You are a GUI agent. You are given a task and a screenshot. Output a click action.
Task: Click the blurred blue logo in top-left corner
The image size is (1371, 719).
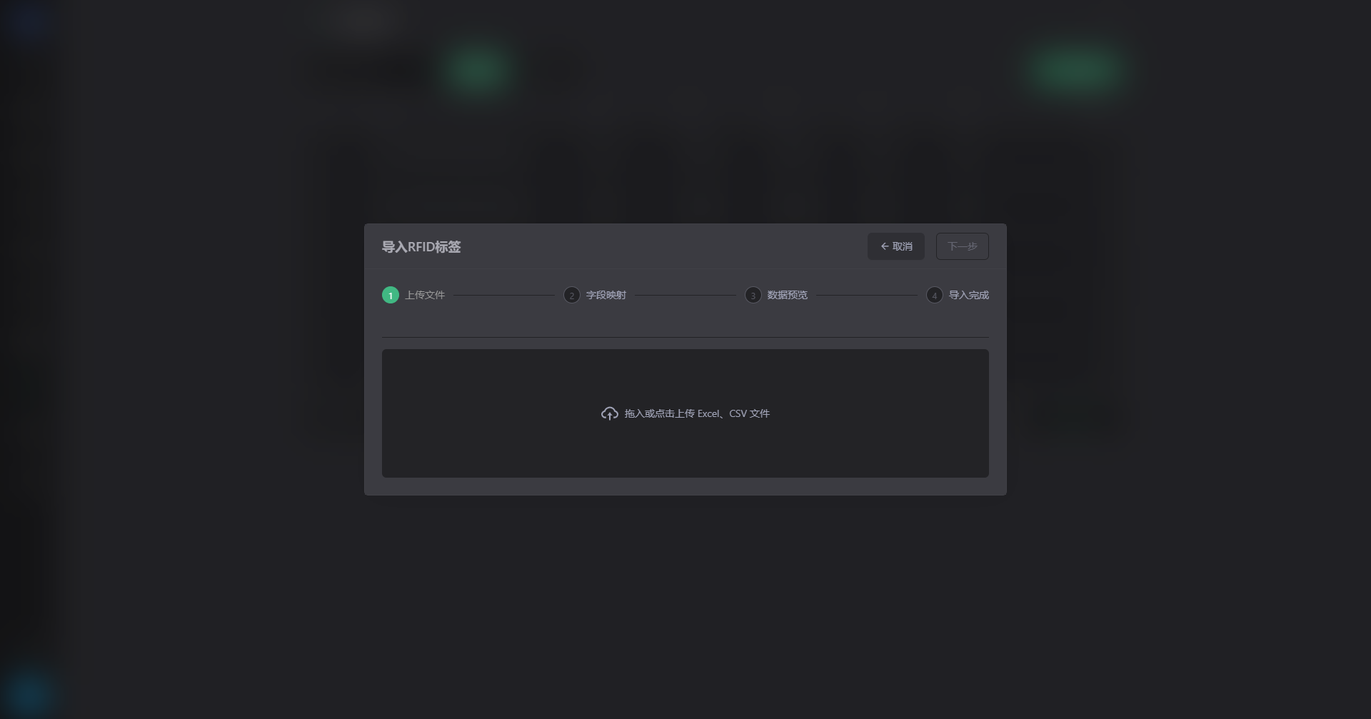tap(27, 21)
